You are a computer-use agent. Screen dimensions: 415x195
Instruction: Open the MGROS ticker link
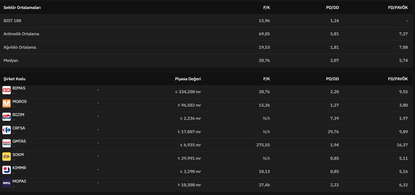pos(19,102)
